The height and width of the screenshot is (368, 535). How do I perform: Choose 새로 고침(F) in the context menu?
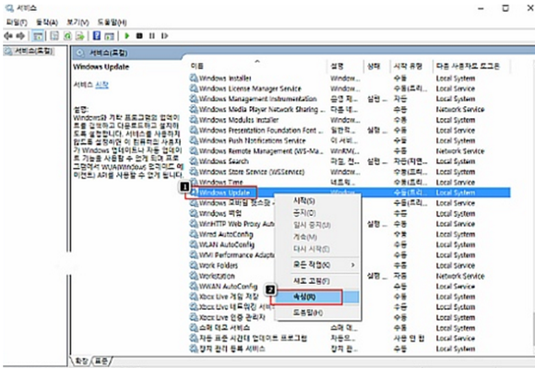click(x=318, y=281)
